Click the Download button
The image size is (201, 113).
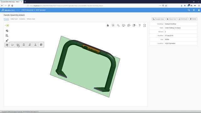point(183,19)
